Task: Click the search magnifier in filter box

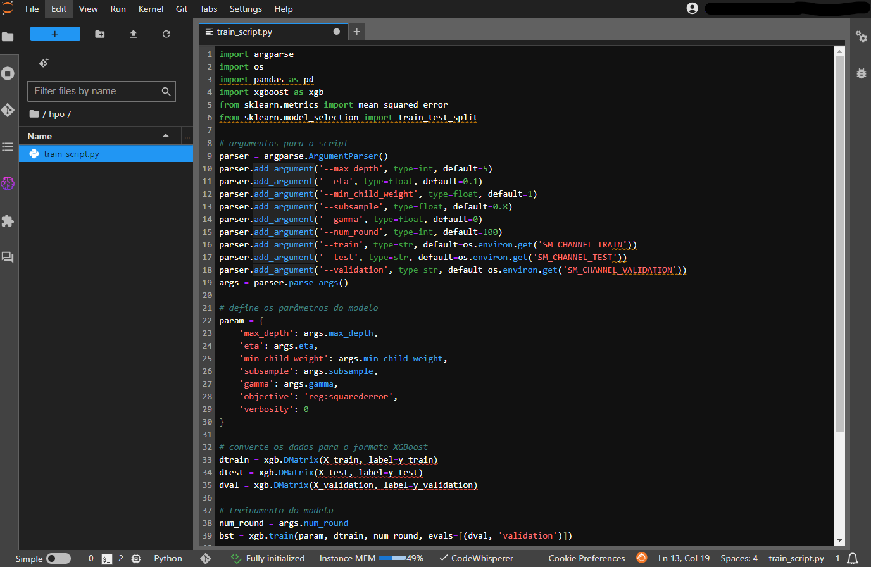Action: (x=166, y=91)
